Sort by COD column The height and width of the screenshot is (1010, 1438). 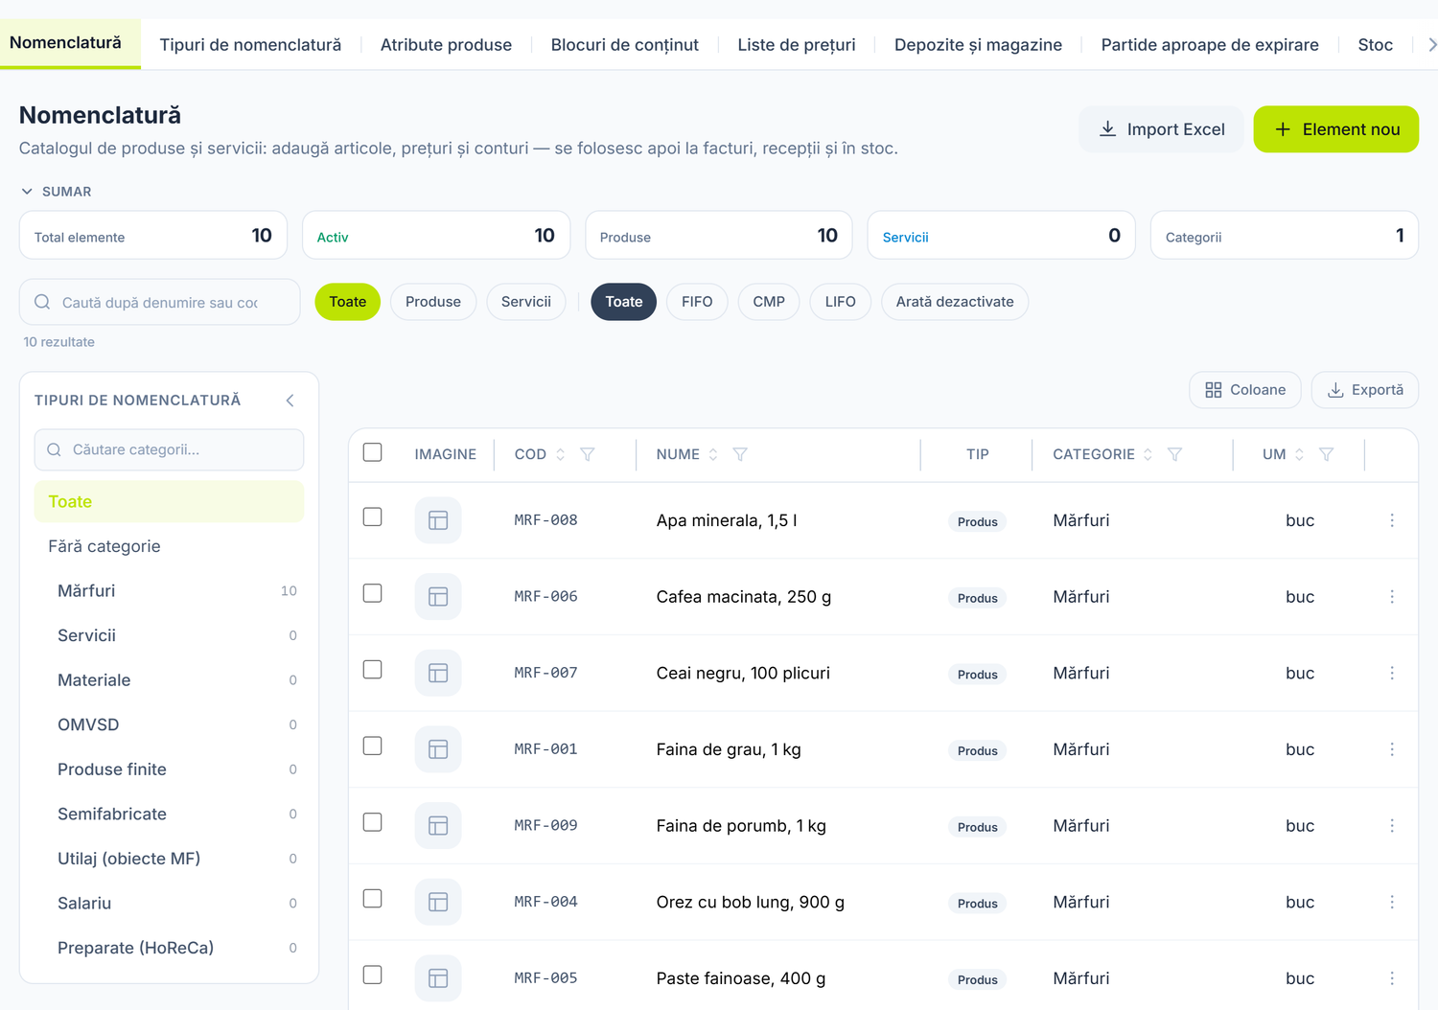click(x=561, y=454)
